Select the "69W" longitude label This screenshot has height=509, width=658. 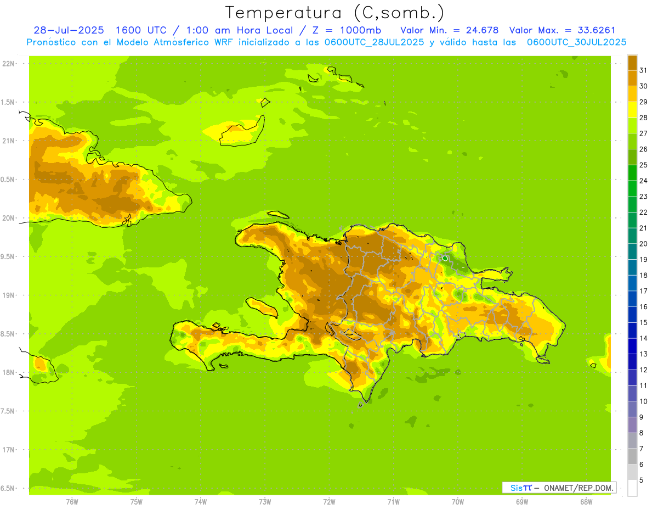pos(522,501)
